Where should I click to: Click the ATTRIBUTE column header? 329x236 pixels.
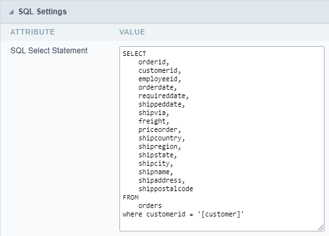click(x=32, y=32)
